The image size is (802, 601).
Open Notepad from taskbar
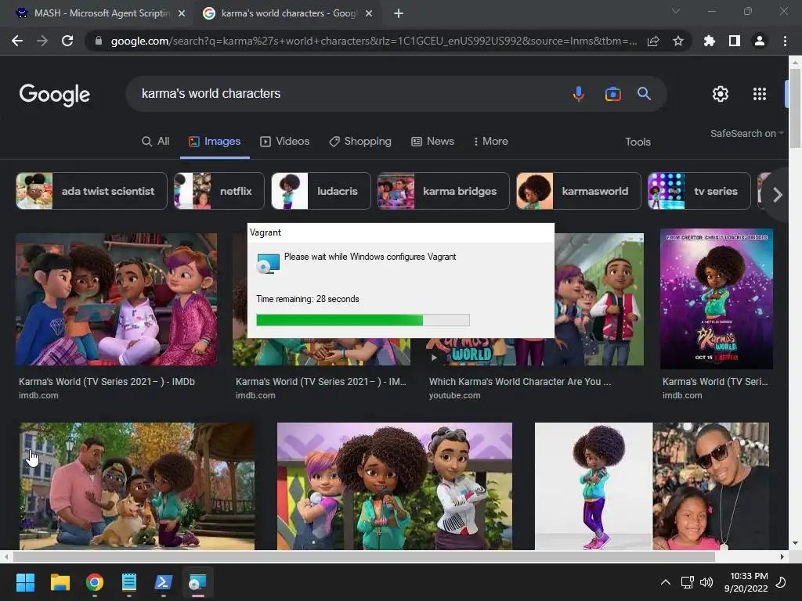click(x=129, y=582)
